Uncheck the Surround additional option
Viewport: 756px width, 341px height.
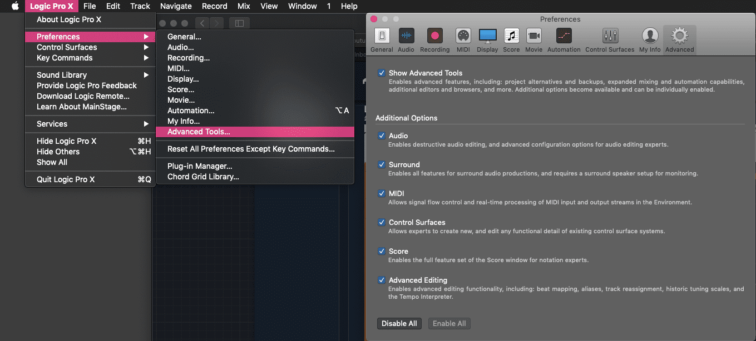click(x=382, y=164)
